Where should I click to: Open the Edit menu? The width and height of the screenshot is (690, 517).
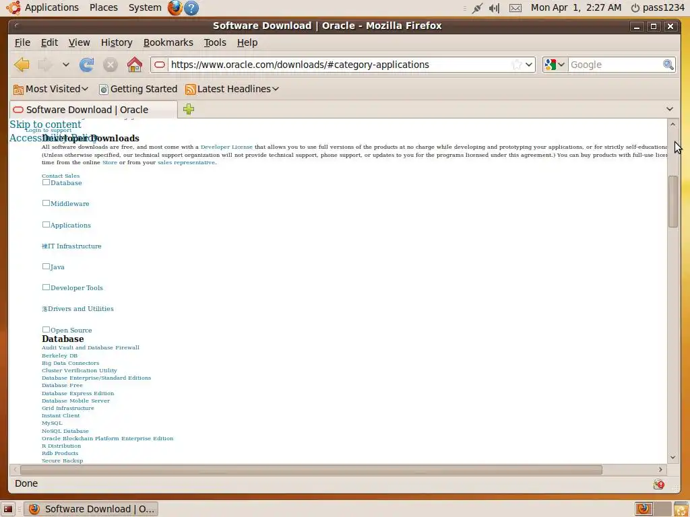(49, 42)
